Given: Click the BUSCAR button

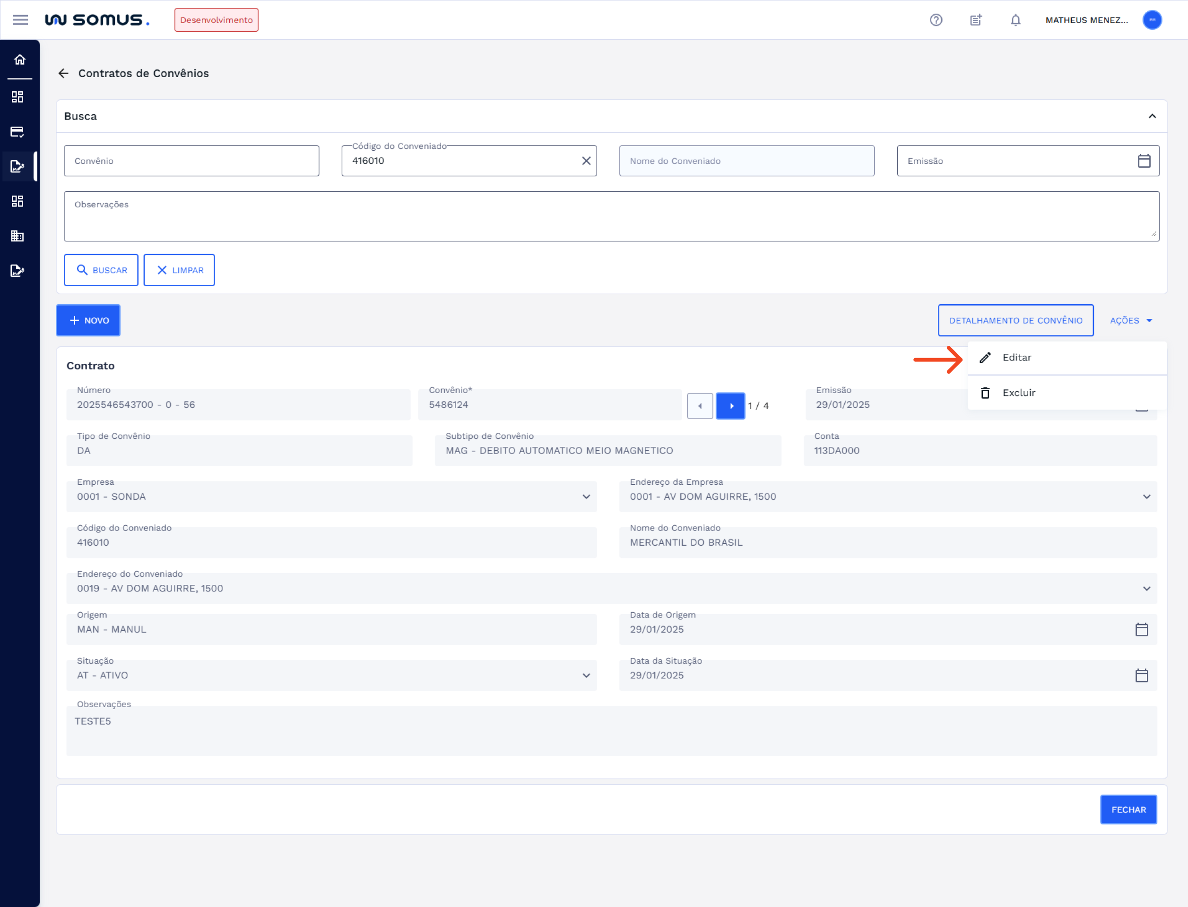Looking at the screenshot, I should [x=101, y=270].
